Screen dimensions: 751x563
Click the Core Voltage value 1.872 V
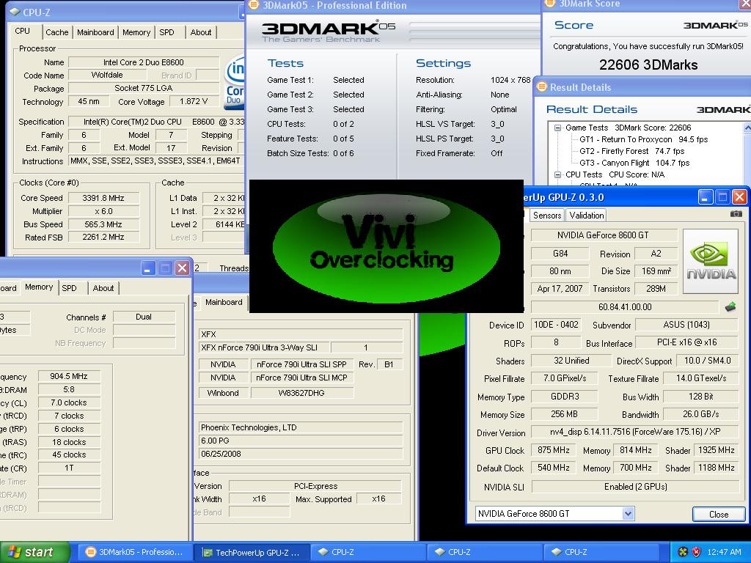194,101
